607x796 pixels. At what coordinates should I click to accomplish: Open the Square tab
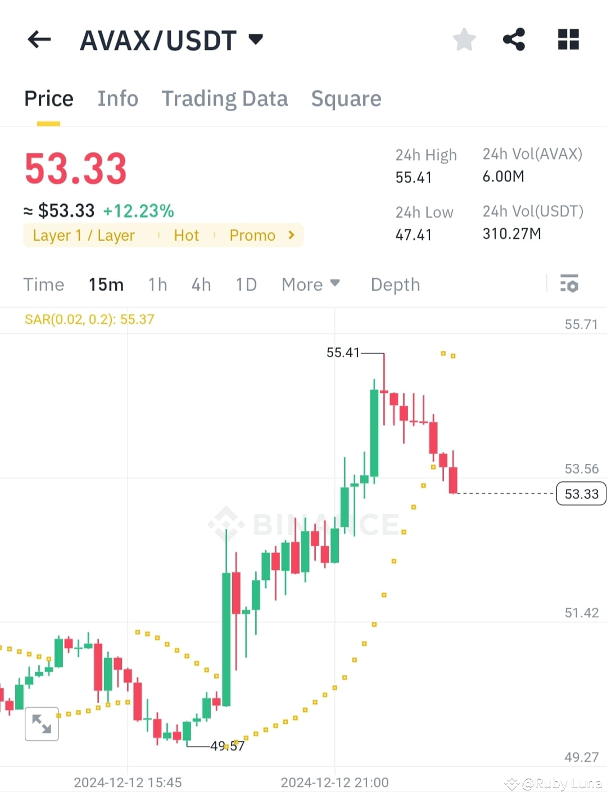coord(346,98)
